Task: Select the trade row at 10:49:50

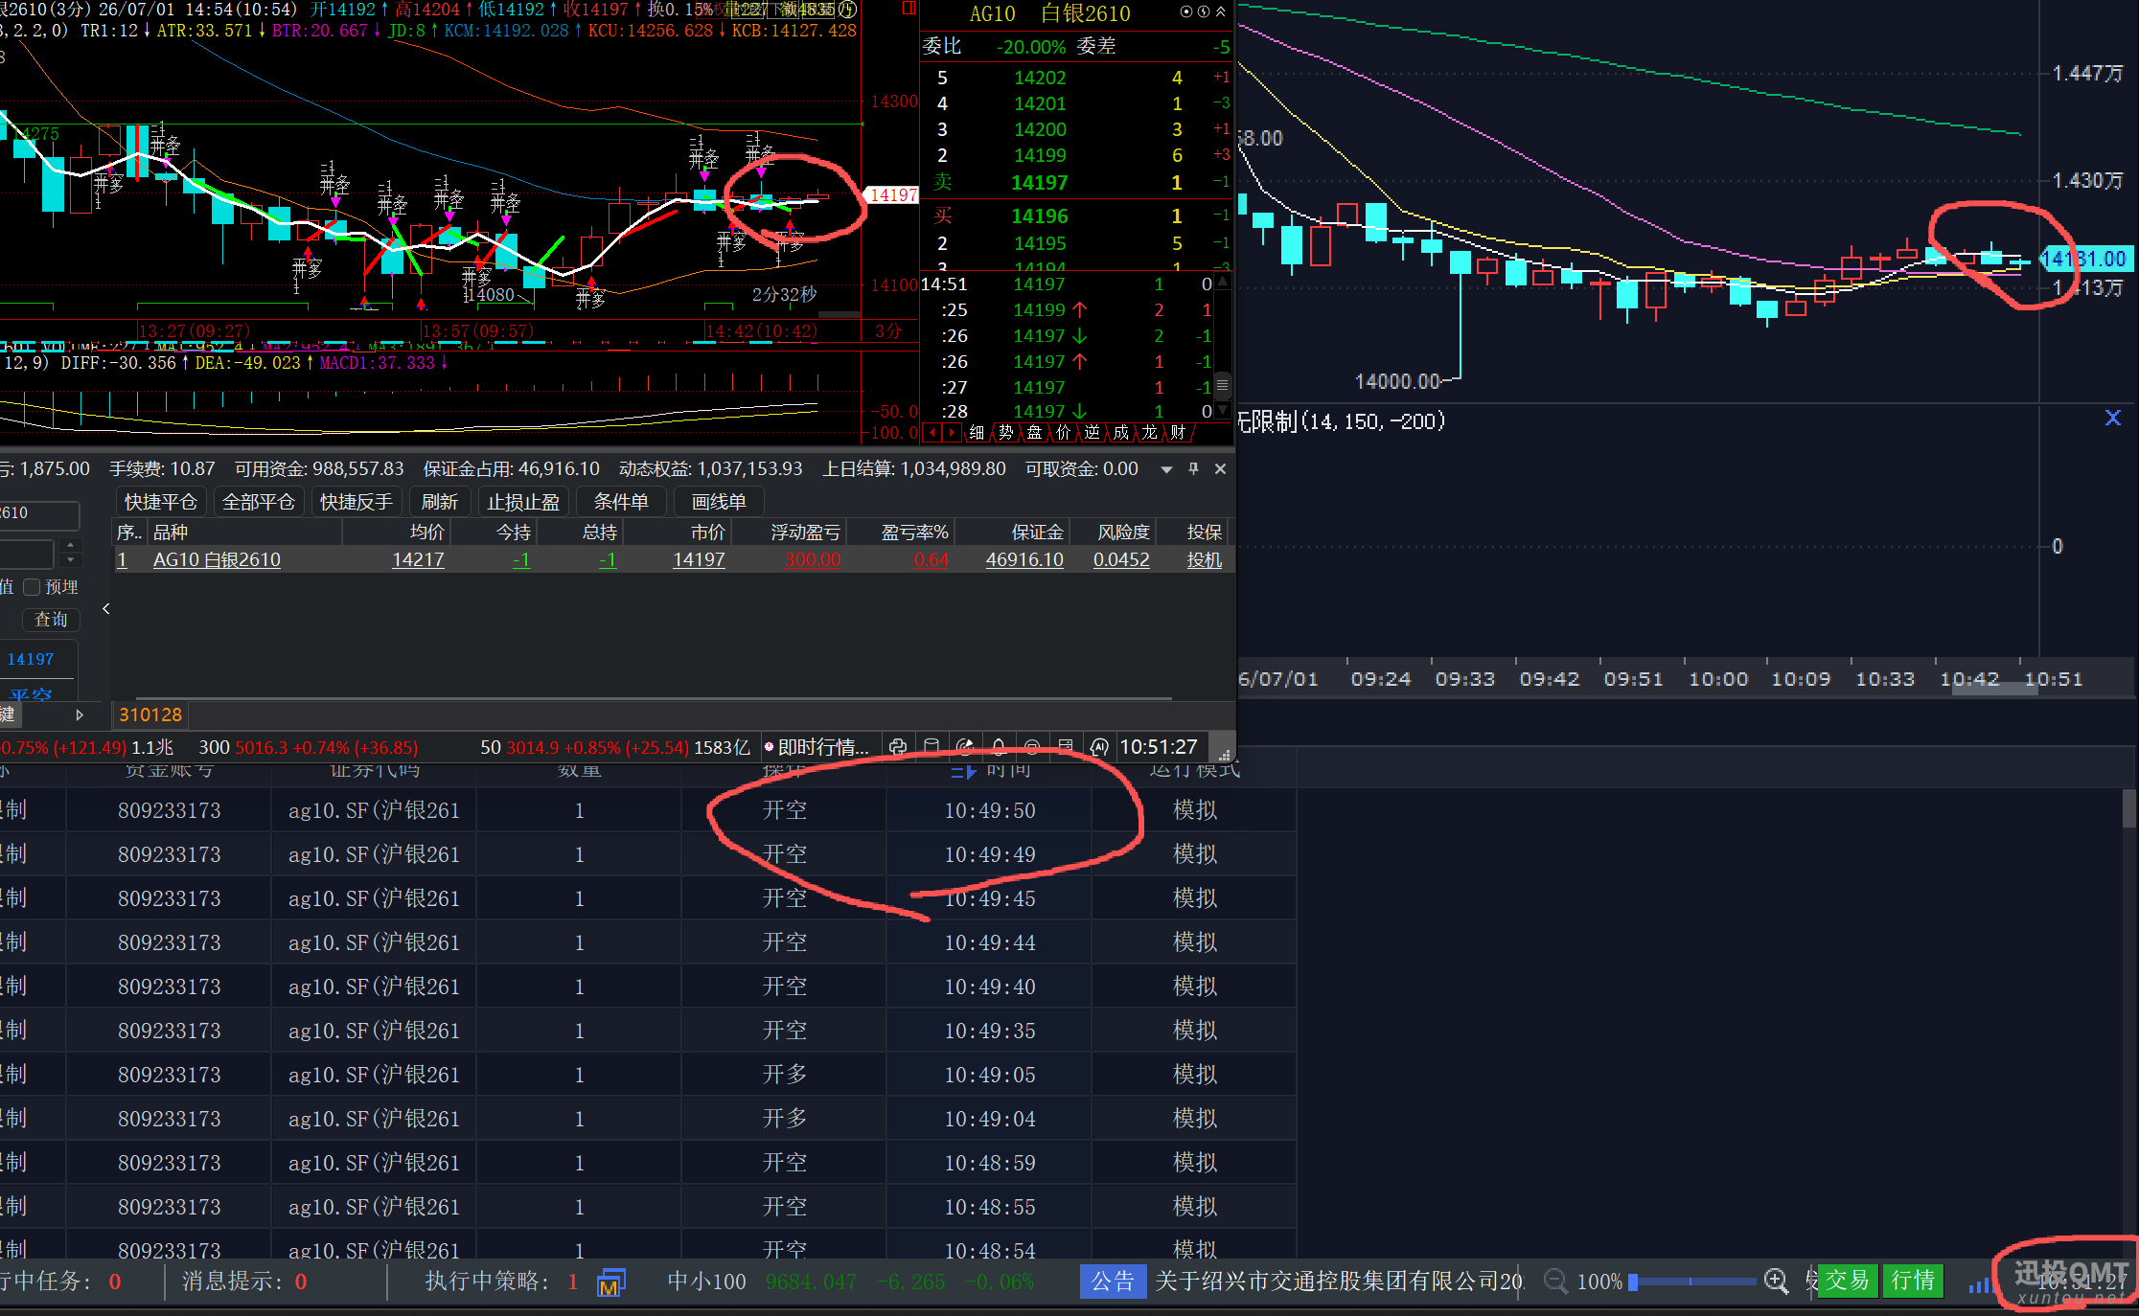Action: tap(648, 810)
